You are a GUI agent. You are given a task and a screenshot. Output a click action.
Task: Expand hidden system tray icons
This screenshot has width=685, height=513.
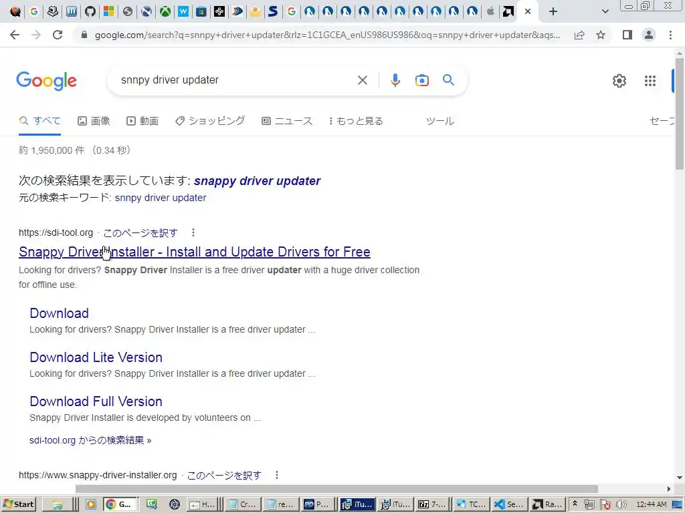(x=575, y=504)
